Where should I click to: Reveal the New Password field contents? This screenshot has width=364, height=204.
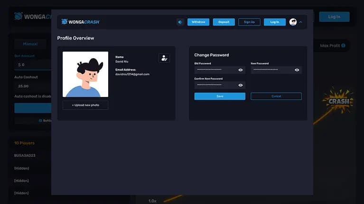click(297, 70)
